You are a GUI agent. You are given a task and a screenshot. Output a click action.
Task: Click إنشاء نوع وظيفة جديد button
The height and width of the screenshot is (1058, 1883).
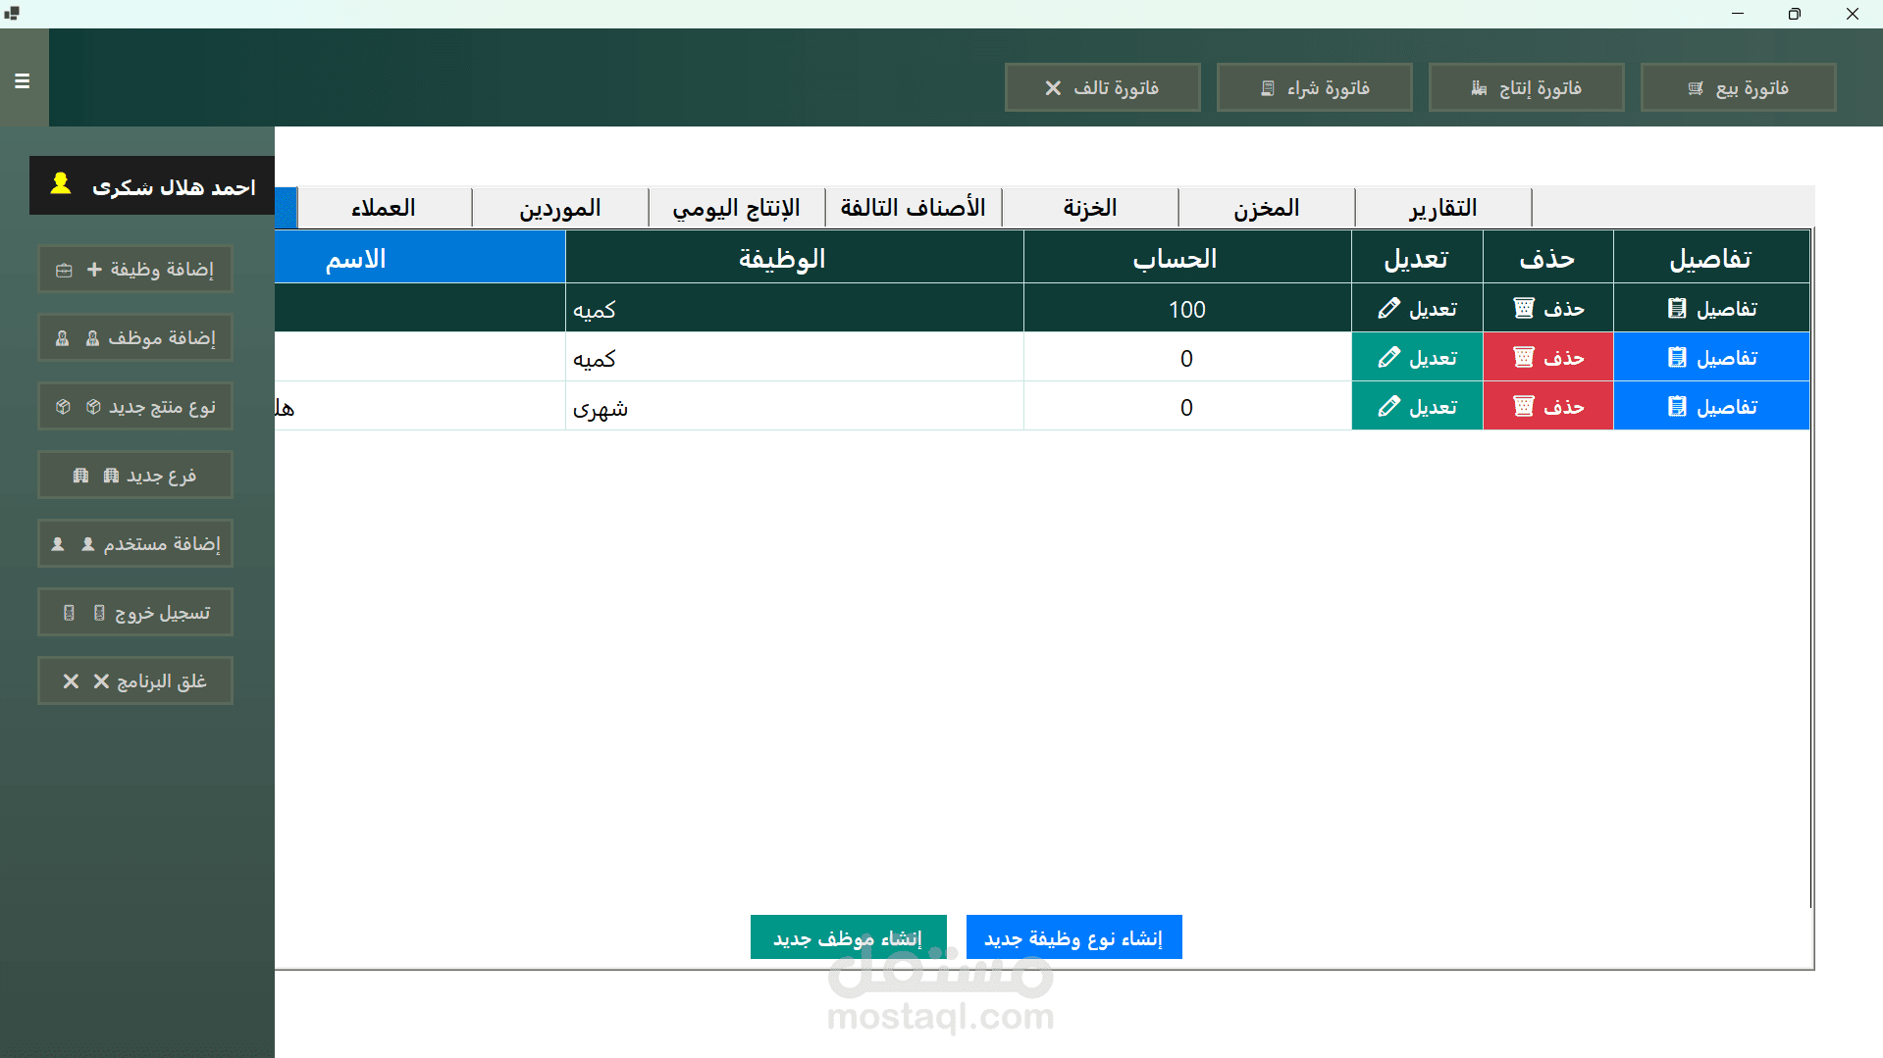1073,936
